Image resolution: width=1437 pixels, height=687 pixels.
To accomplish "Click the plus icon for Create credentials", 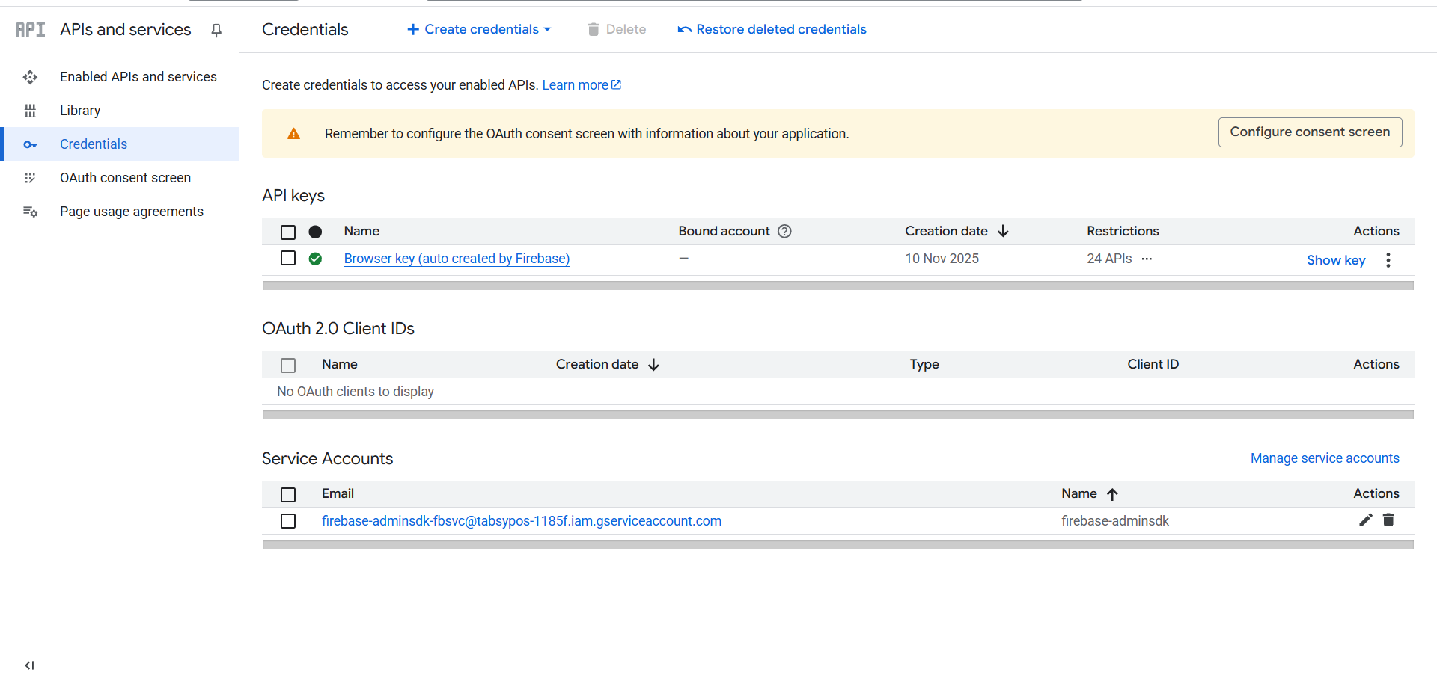I will click(x=413, y=29).
